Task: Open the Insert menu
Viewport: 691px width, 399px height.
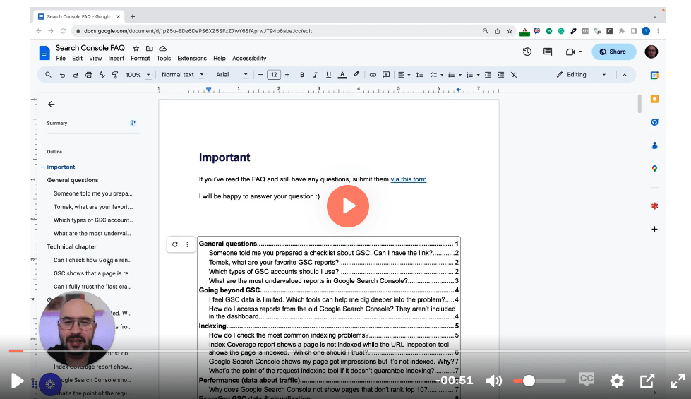Action: click(x=116, y=58)
